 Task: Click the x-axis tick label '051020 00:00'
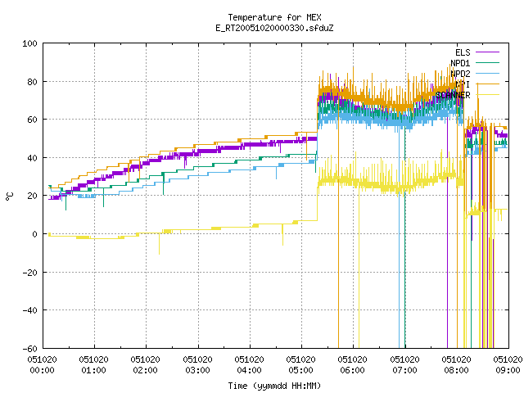42,365
